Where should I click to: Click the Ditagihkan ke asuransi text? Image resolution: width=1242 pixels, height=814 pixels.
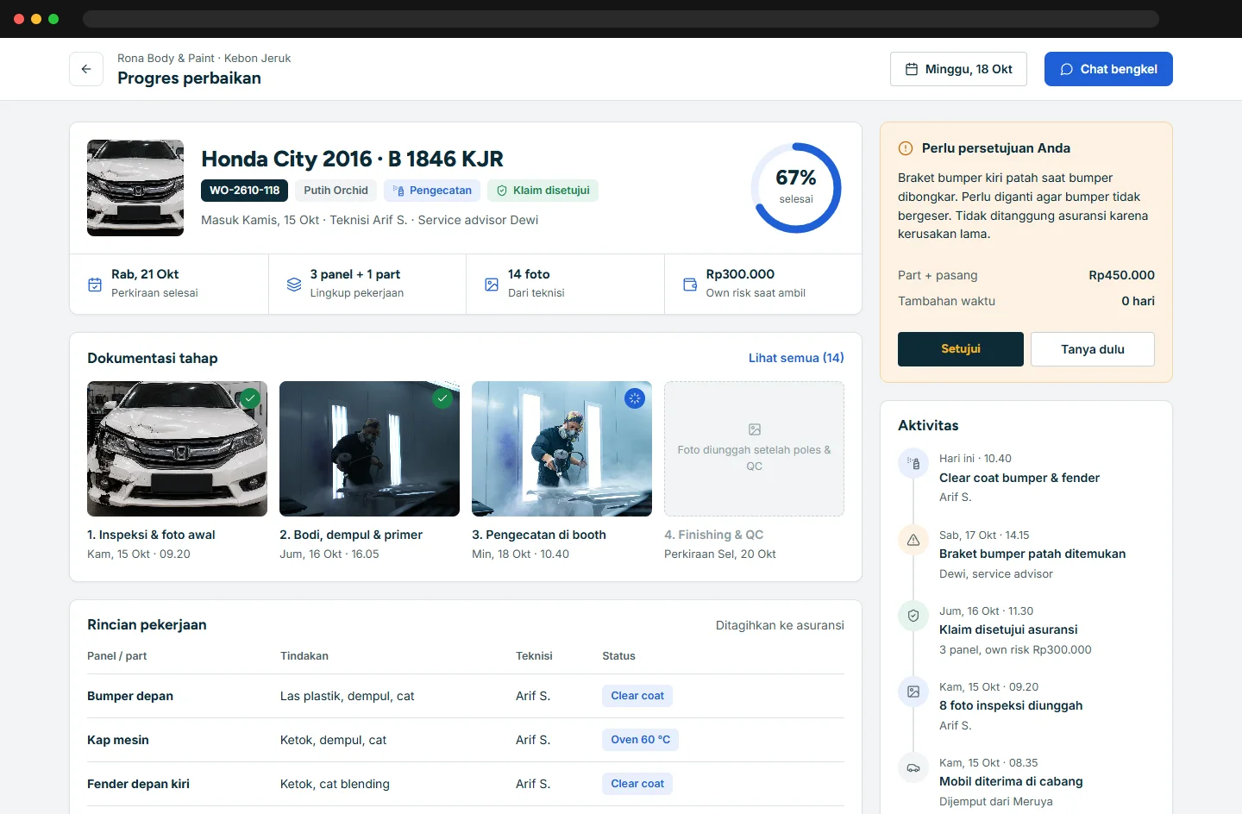coord(780,625)
